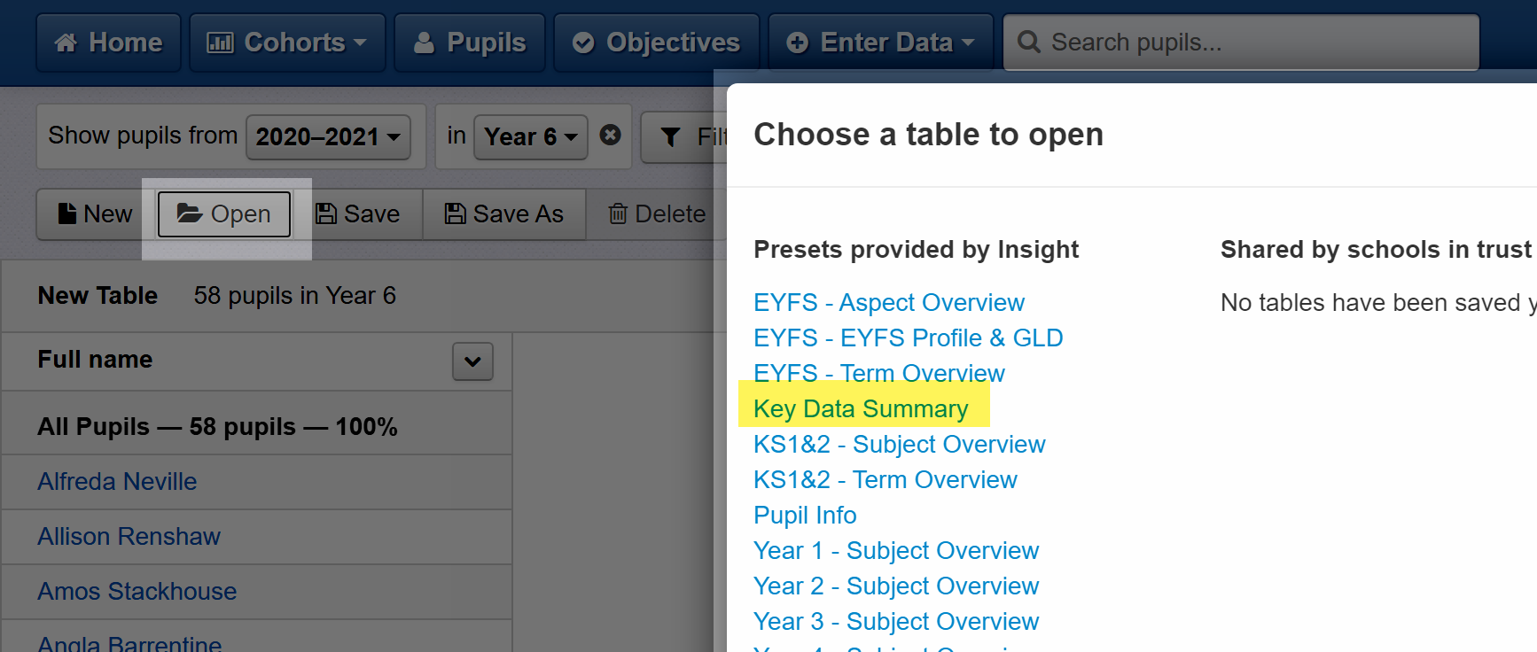Screen dimensions: 1537x652
Task: Go to the Pupils page
Action: click(470, 43)
